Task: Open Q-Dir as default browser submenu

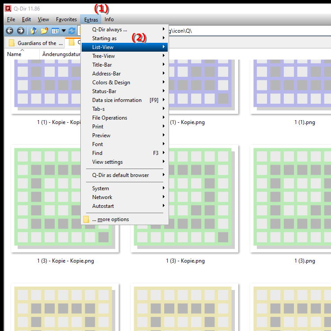Action: point(124,175)
